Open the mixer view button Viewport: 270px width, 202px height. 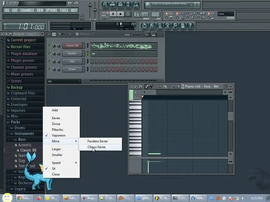point(136,5)
